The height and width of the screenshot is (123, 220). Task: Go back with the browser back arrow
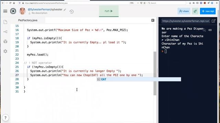pos(3,3)
